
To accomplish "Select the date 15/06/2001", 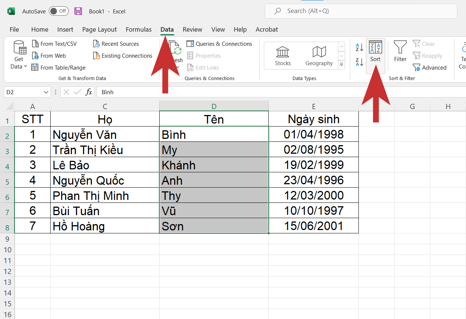I will (x=313, y=226).
